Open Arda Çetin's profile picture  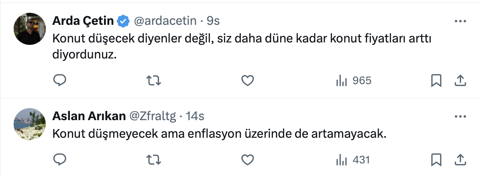tap(29, 28)
